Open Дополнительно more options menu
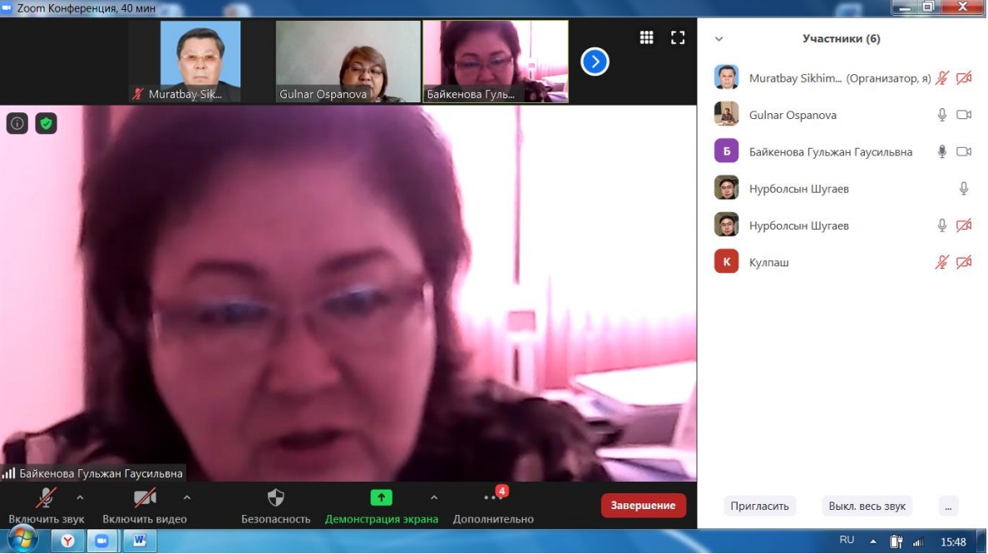 tap(493, 498)
